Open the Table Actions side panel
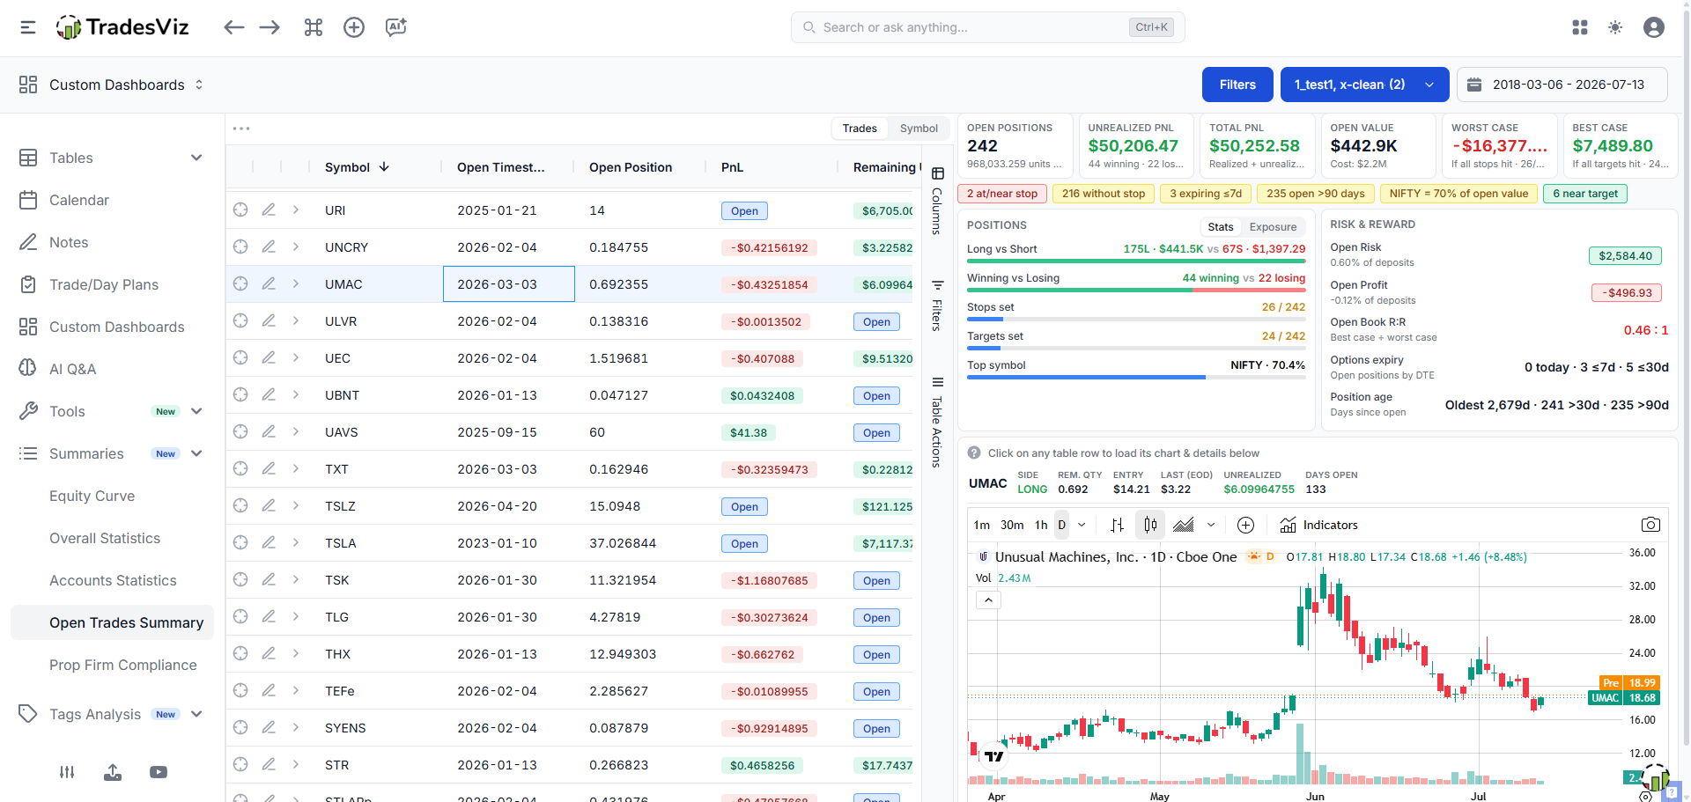Viewport: 1691px width, 802px height. (x=937, y=422)
